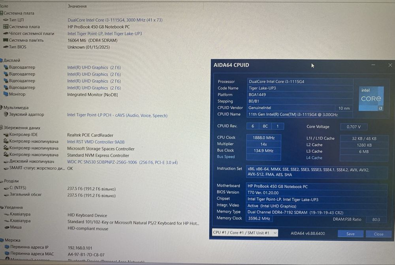The image size is (395, 265).
Task: Click the chipset icon beside 'Чіпсет системної плати'
Action: pyautogui.click(x=6, y=33)
